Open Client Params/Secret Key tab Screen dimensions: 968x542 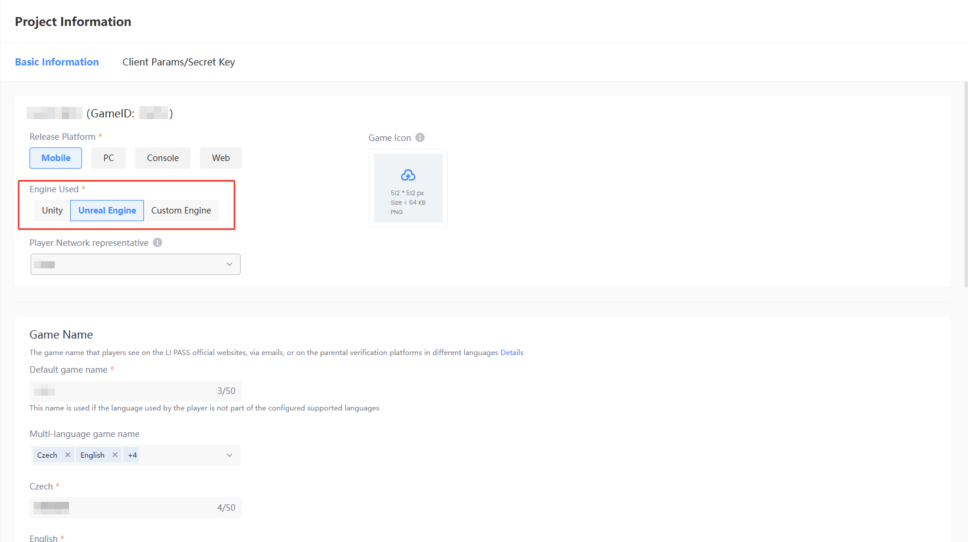(179, 62)
